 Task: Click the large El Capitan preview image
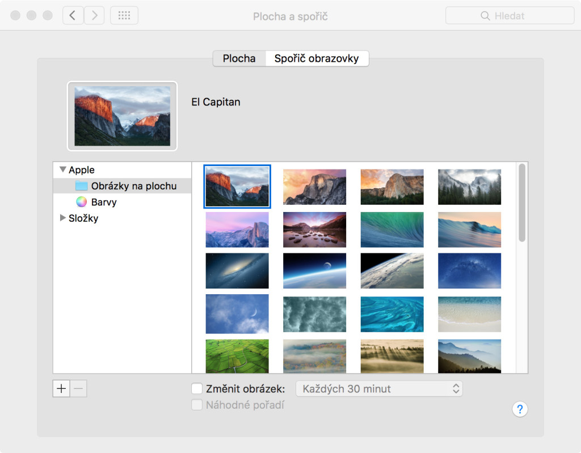[123, 116]
